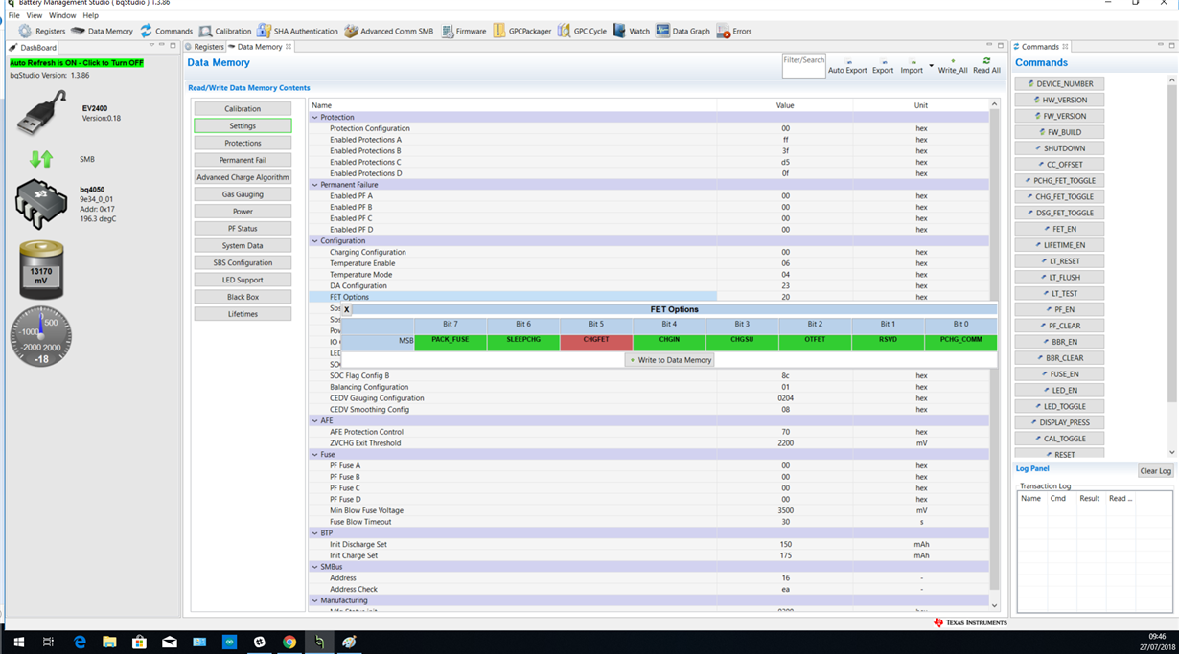
Task: Click the EV2400 USB adapter icon
Action: (x=41, y=114)
